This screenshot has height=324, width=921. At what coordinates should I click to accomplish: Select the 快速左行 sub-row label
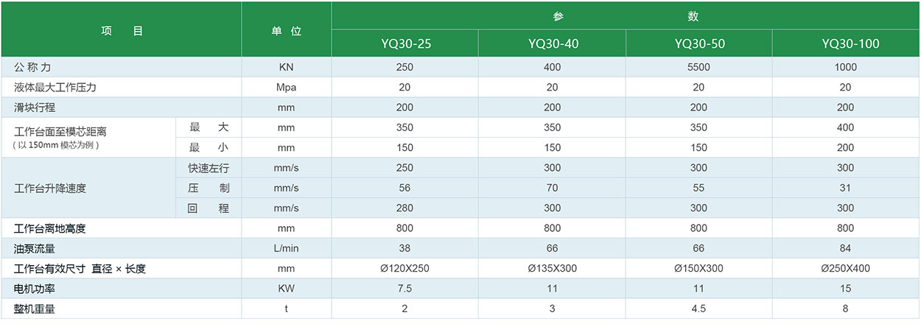click(x=209, y=168)
